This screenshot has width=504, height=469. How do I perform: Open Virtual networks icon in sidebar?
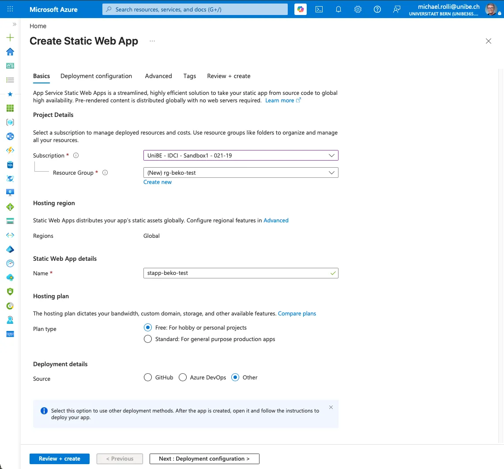[x=10, y=235]
